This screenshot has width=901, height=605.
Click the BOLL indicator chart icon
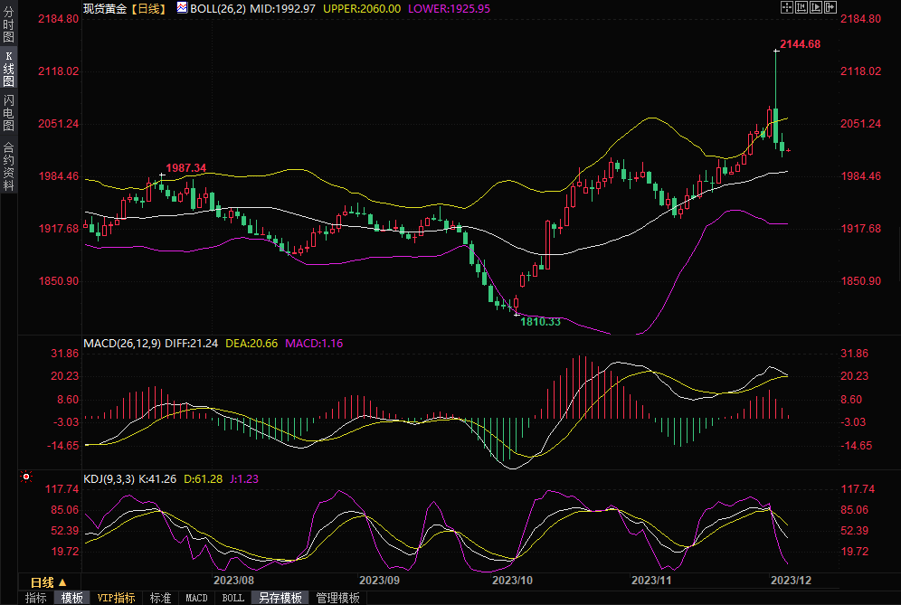tap(182, 7)
